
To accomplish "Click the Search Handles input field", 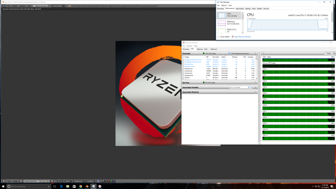I will [238, 87].
